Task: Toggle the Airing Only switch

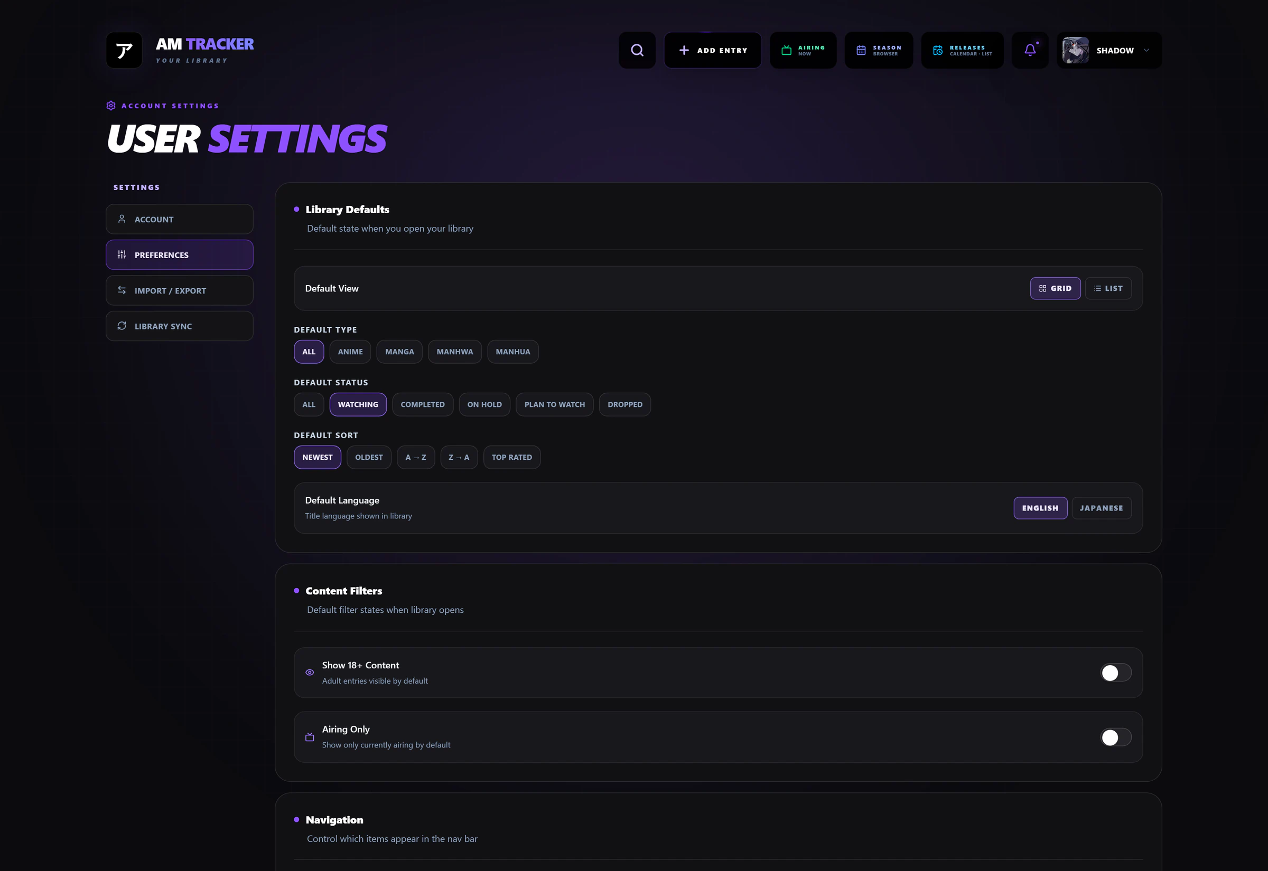Action: pos(1116,737)
